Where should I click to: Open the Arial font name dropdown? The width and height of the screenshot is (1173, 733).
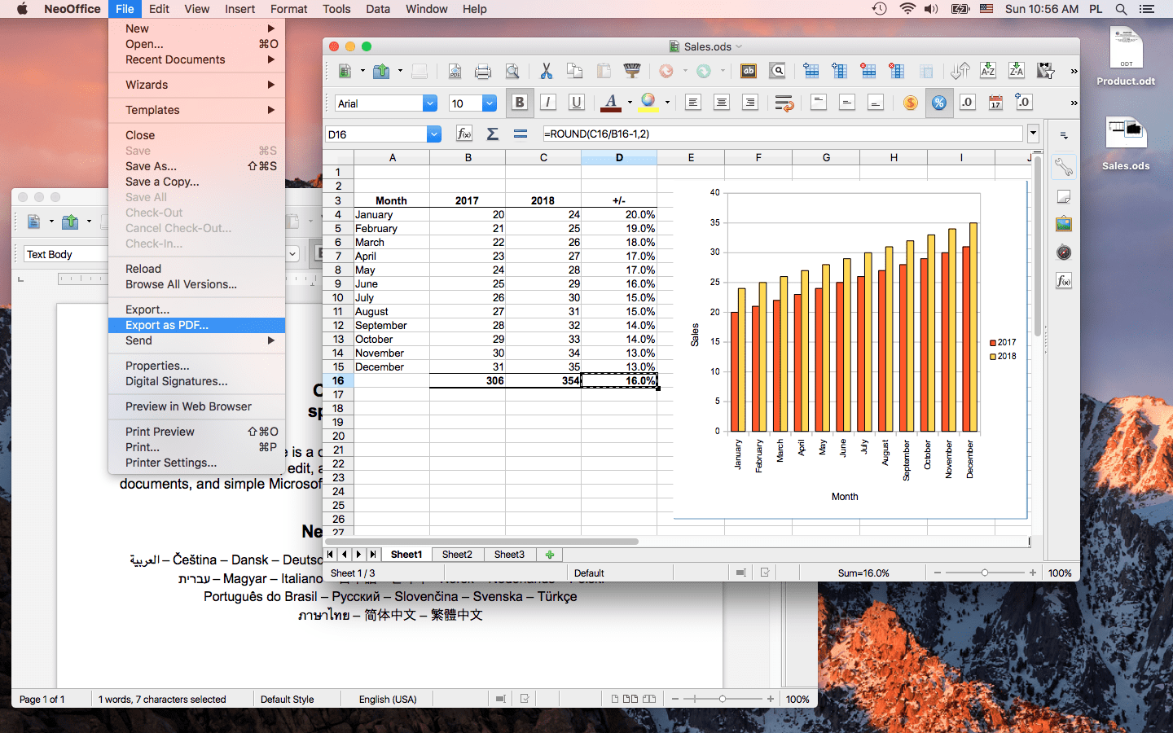point(430,103)
